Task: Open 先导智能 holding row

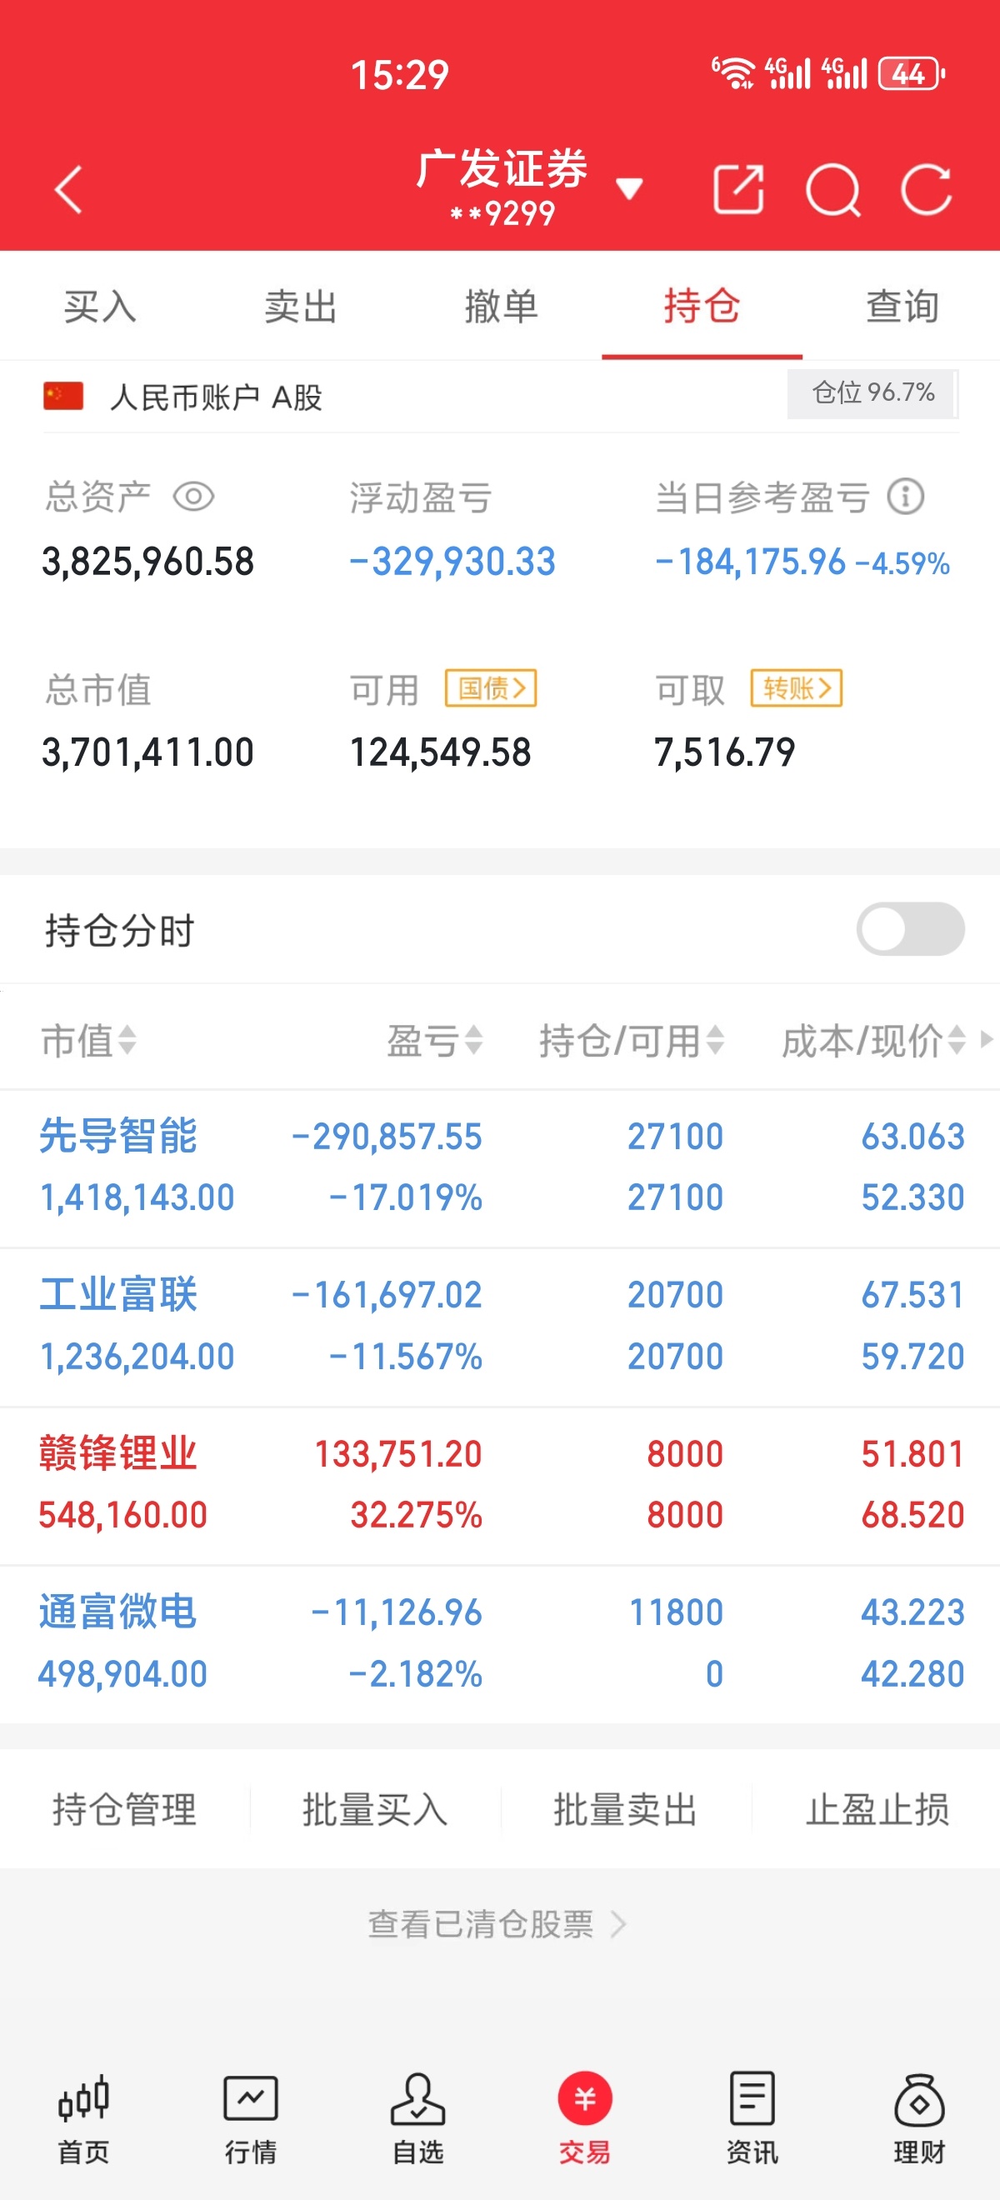Action: click(499, 1167)
